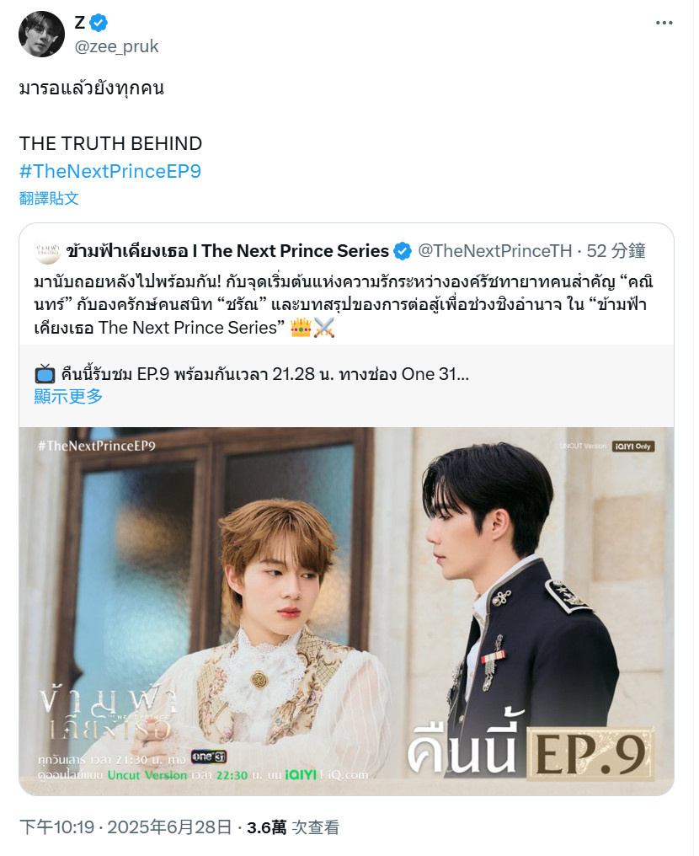
Task: Open @TheNextPrinceTH handle in quoted tweet
Action: [495, 251]
